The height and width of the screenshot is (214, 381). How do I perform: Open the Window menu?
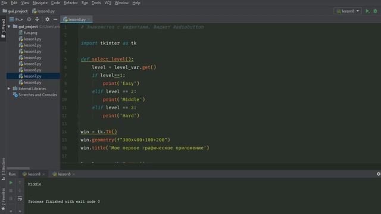pyautogui.click(x=121, y=3)
